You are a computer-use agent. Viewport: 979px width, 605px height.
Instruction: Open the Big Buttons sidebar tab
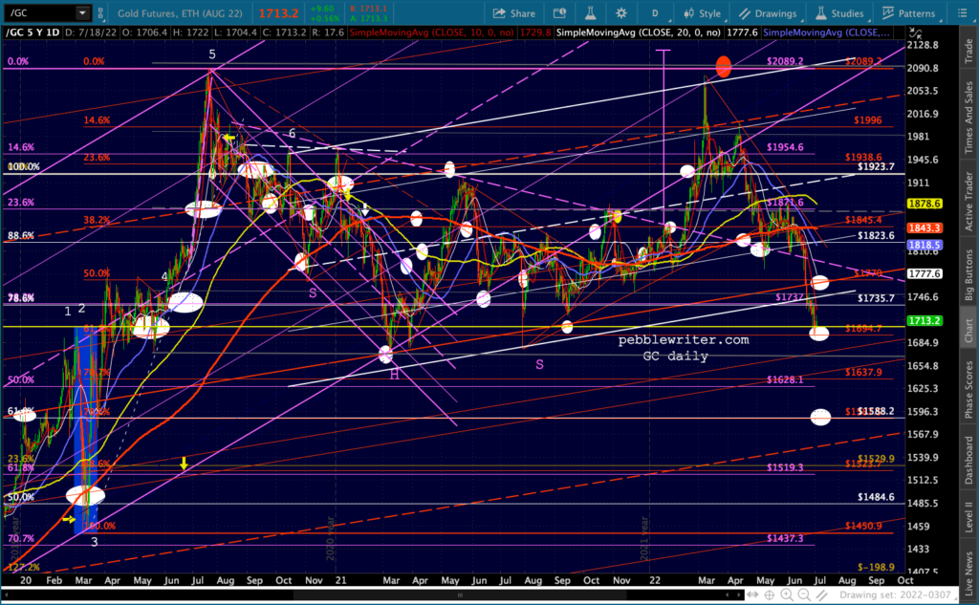click(968, 275)
